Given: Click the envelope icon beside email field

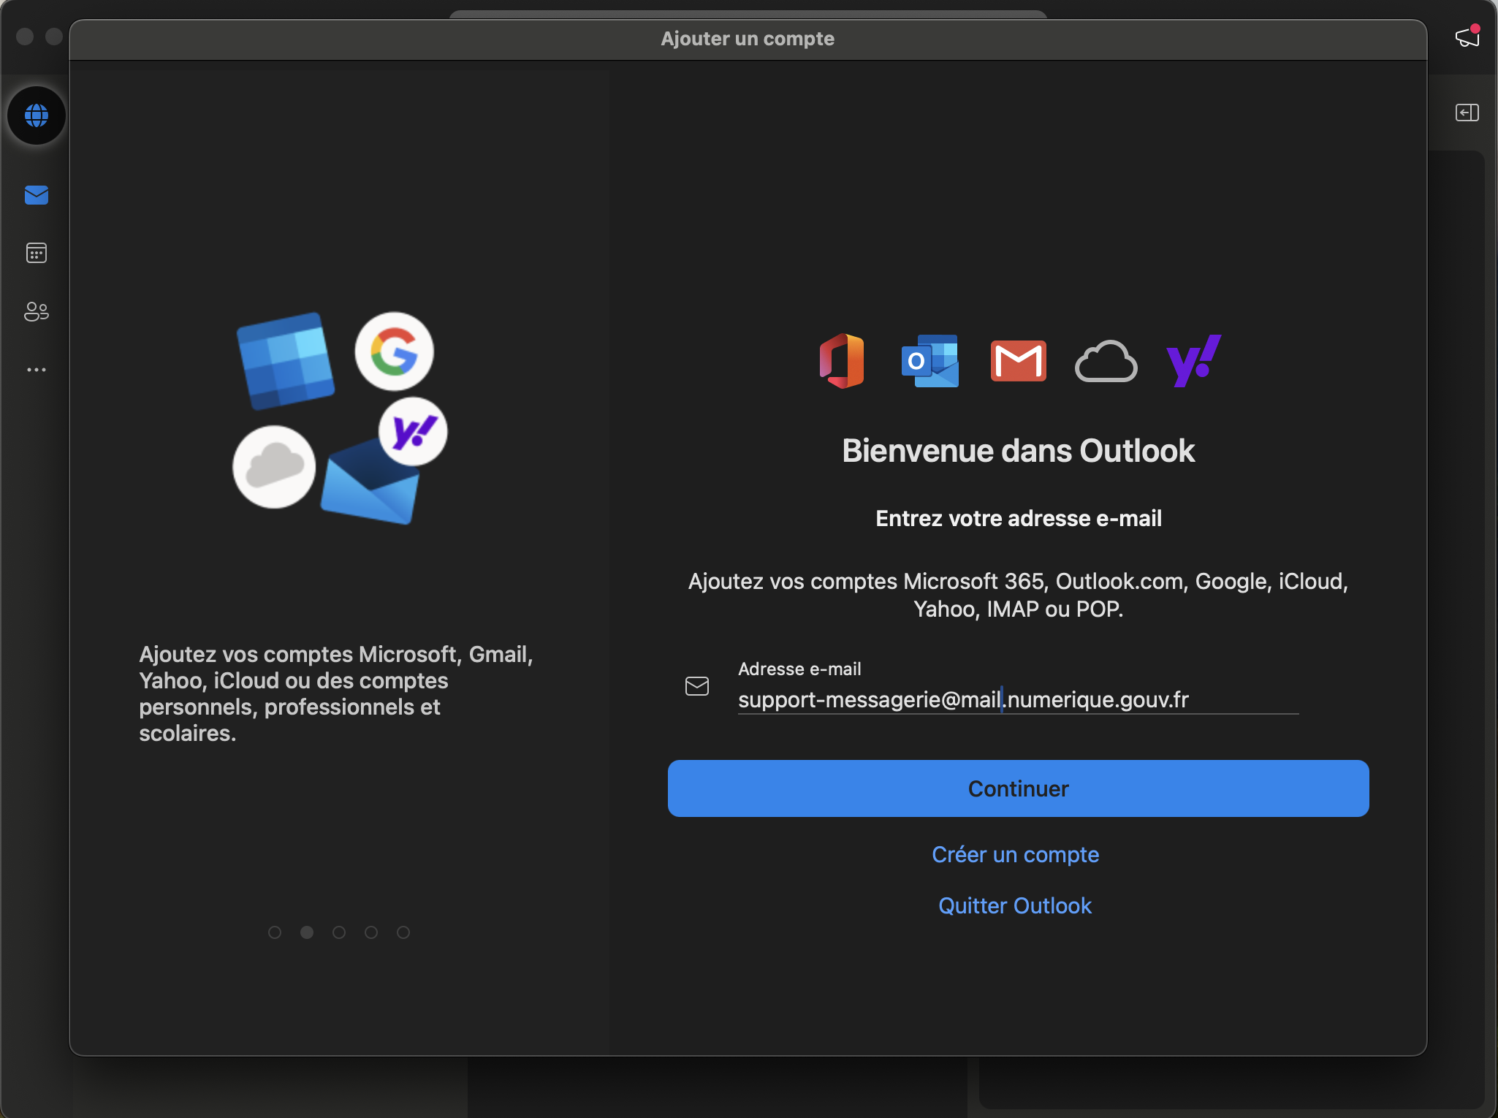Looking at the screenshot, I should (x=697, y=686).
